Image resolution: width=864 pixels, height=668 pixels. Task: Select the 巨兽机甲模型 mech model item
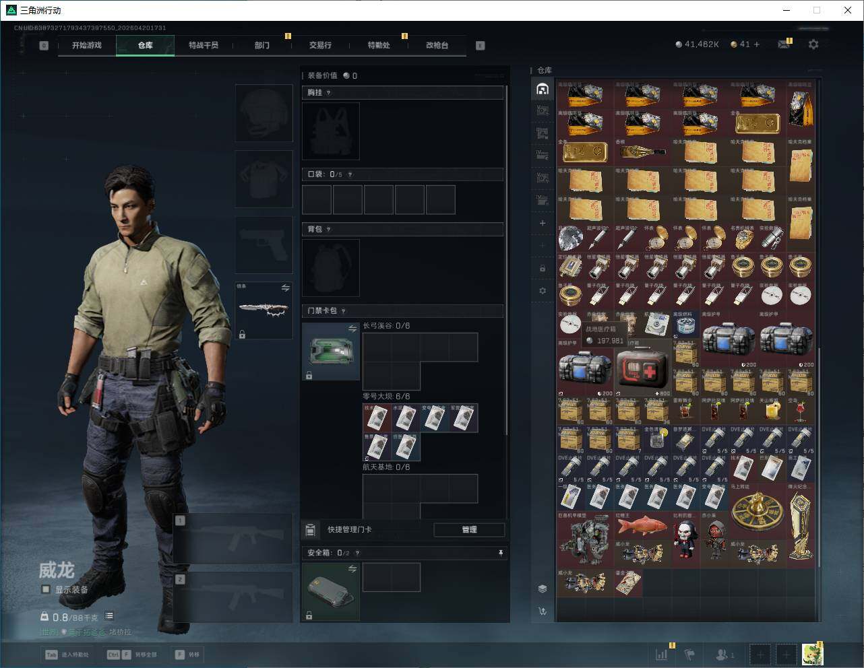(x=585, y=539)
